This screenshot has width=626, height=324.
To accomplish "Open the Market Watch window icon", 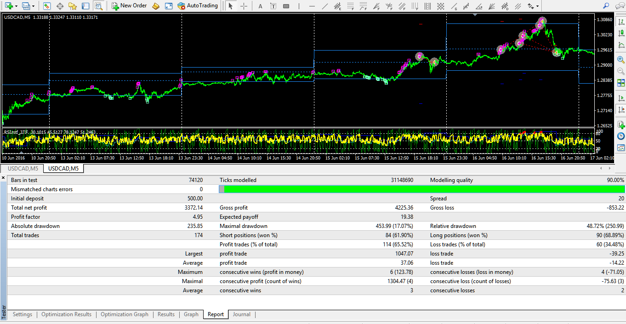I will pos(47,6).
